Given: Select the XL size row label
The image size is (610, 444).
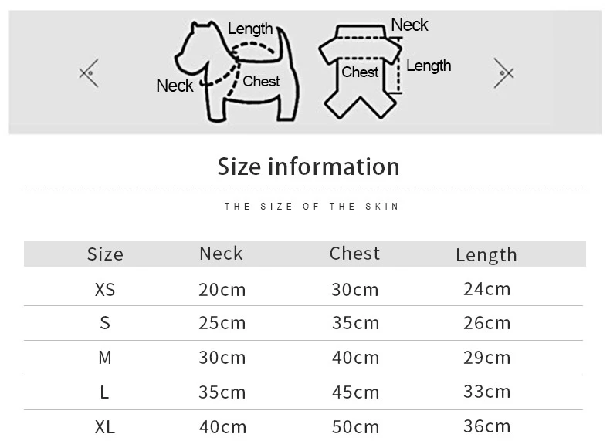Looking at the screenshot, I should click(105, 426).
